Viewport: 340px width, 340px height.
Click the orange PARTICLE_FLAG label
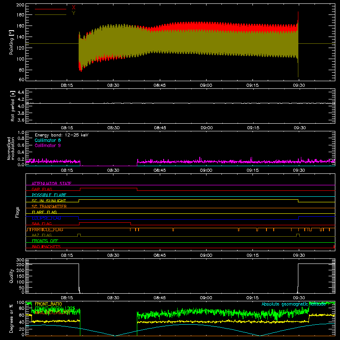pyautogui.click(x=48, y=229)
